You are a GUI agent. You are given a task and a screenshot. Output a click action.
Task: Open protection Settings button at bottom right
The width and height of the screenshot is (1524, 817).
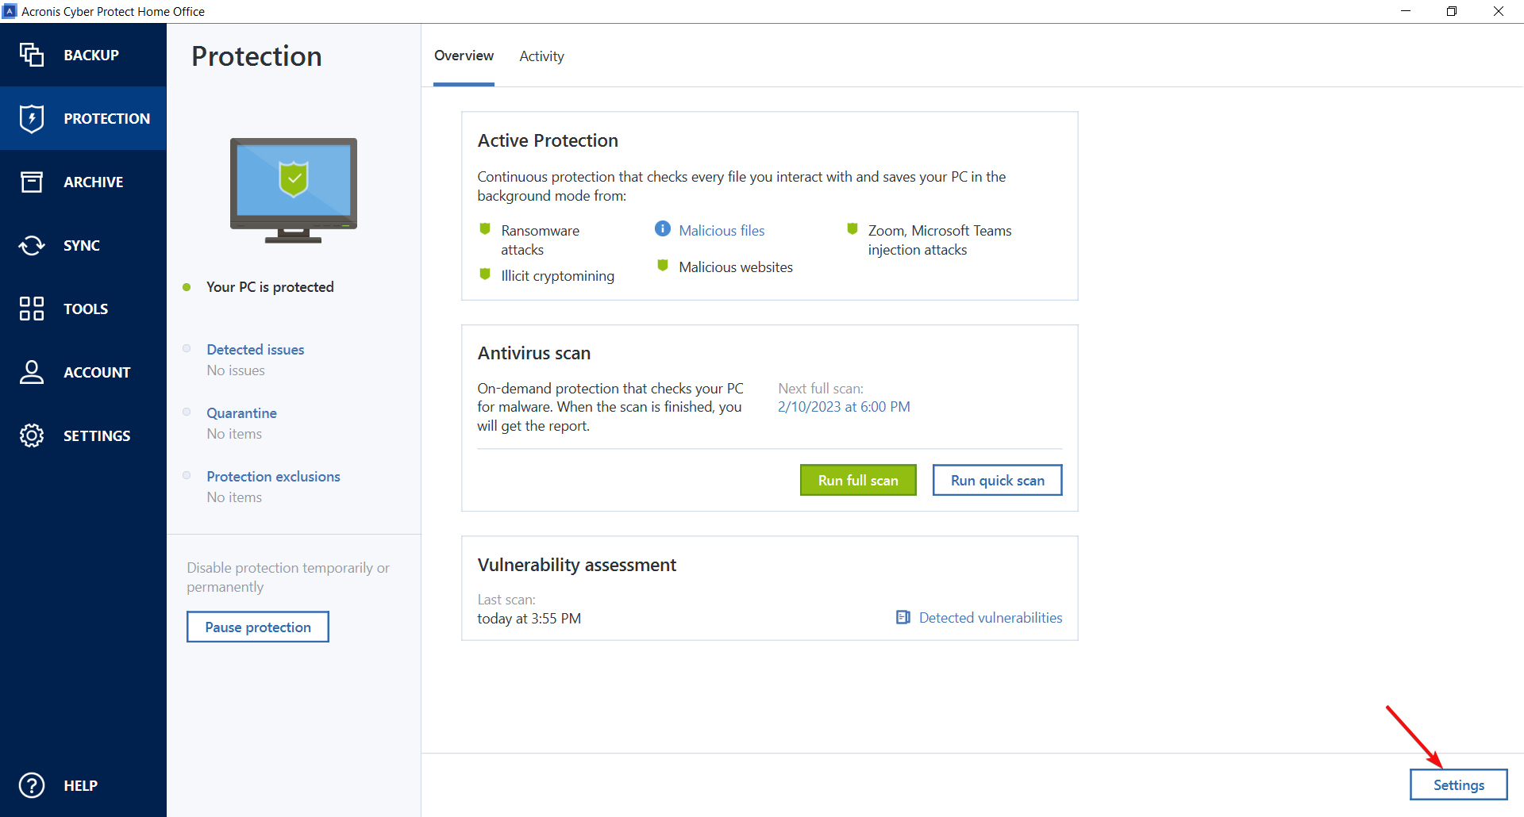tap(1459, 784)
